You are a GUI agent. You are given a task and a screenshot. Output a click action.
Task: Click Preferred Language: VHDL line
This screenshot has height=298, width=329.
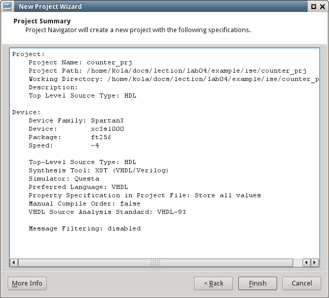78,187
